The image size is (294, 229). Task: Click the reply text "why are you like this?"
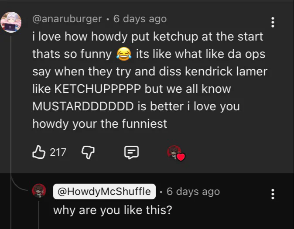[113, 210]
